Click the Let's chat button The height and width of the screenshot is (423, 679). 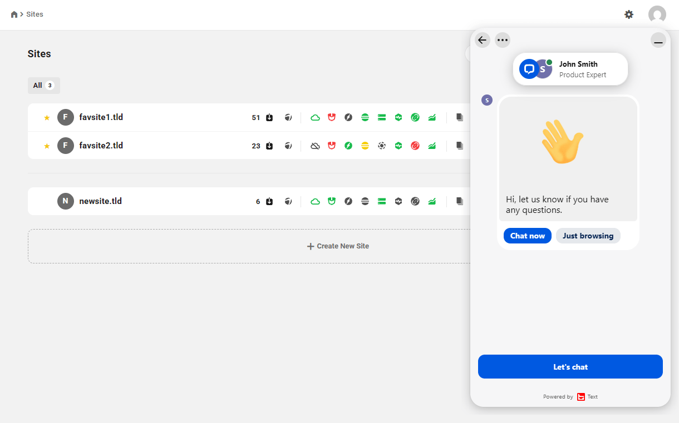click(570, 367)
